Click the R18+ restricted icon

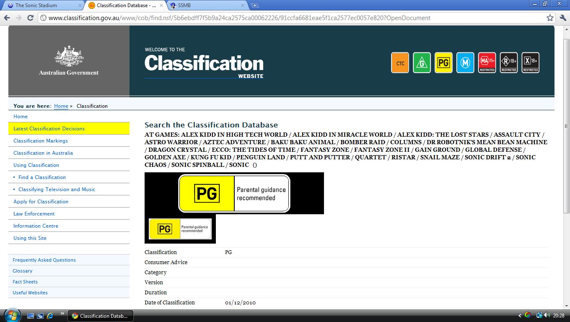(x=509, y=62)
